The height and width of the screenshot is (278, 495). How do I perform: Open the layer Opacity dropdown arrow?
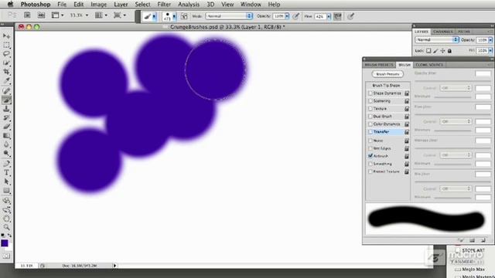tap(490, 40)
